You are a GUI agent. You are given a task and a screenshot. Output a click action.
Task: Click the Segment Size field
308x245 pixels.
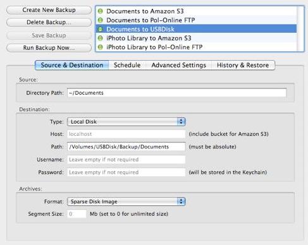[x=77, y=214]
